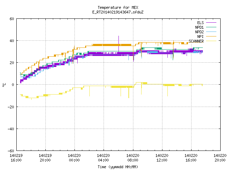Click the x-axis label '140220 08:00'

(x=133, y=158)
